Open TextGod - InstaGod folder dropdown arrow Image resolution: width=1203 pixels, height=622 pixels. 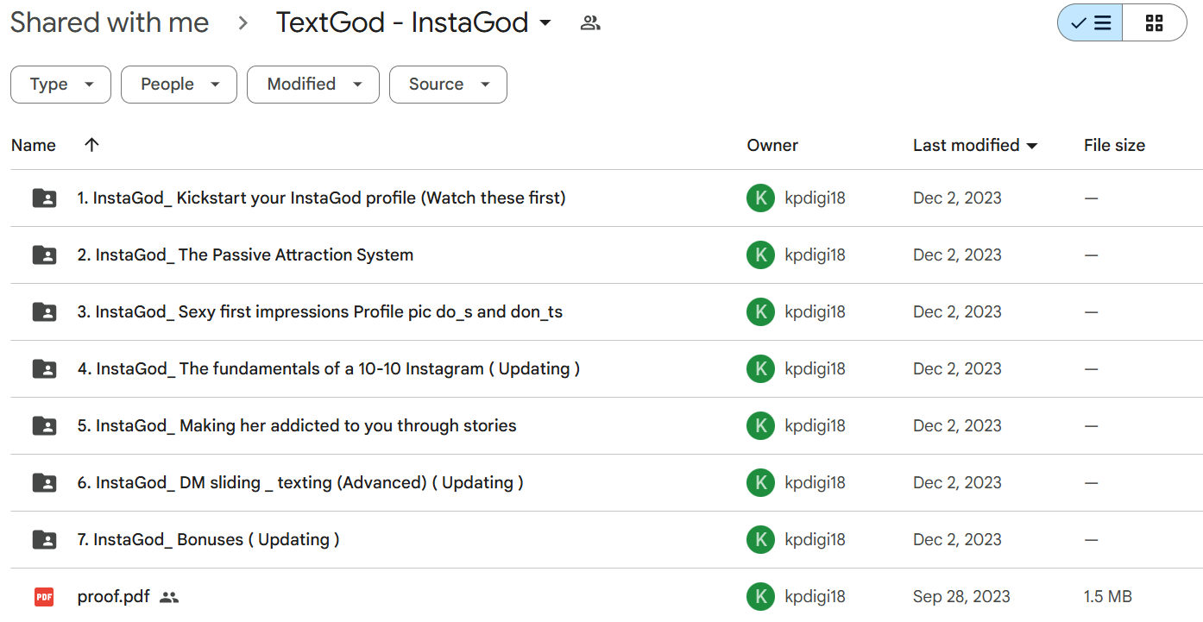545,23
